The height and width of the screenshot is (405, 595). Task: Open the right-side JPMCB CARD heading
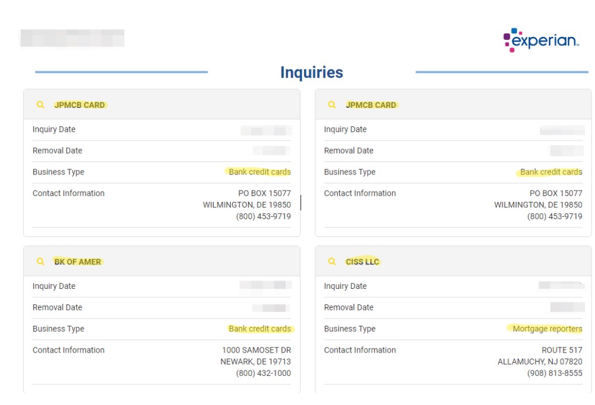pyautogui.click(x=371, y=105)
